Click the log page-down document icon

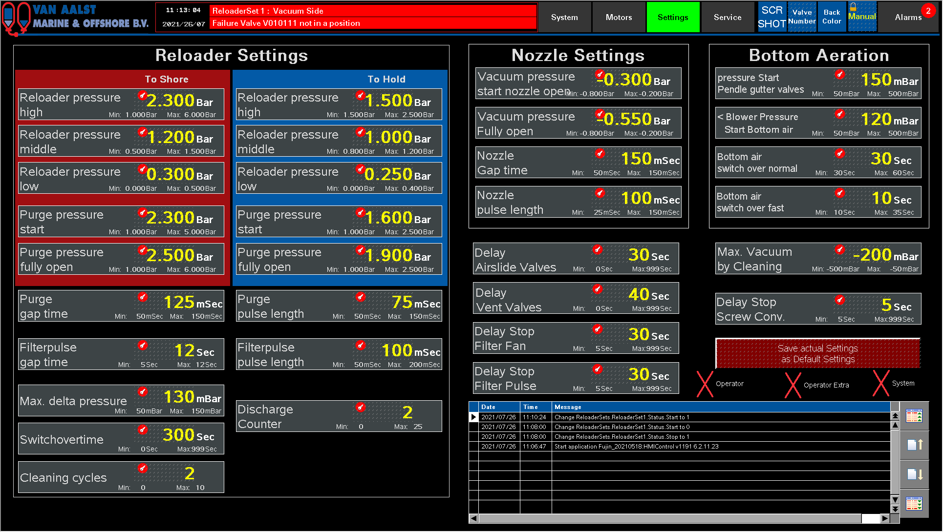point(914,474)
